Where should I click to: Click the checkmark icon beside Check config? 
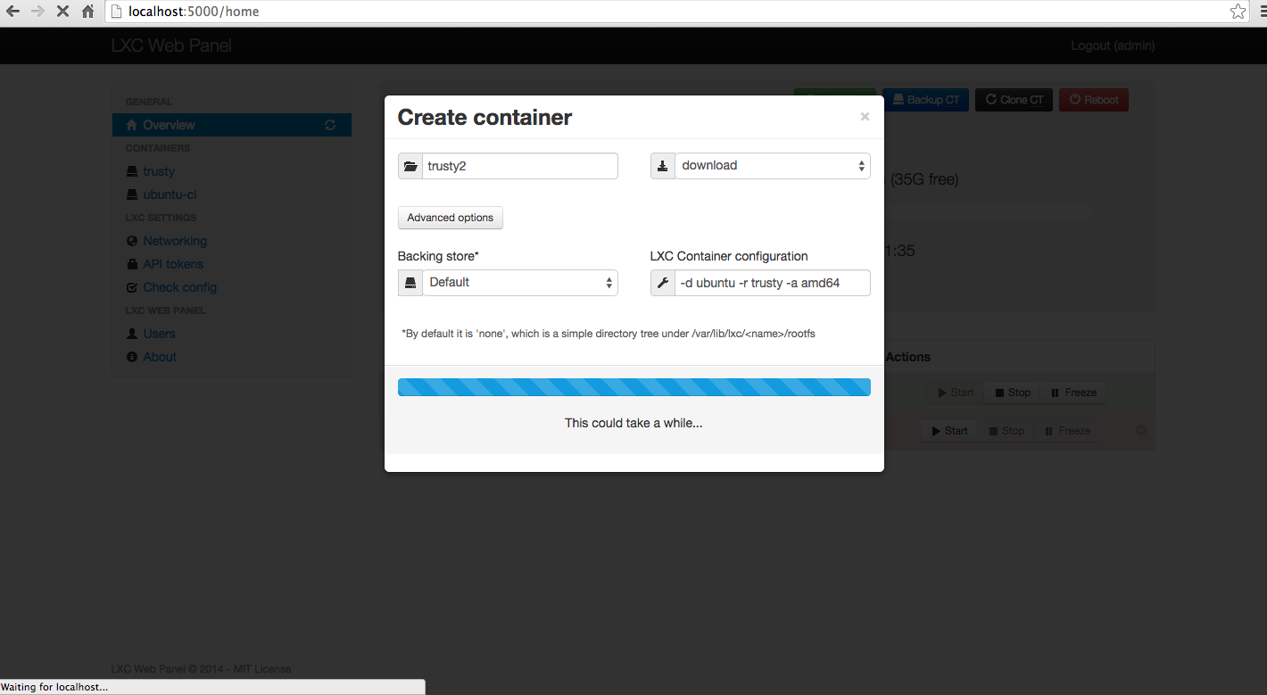click(x=132, y=287)
